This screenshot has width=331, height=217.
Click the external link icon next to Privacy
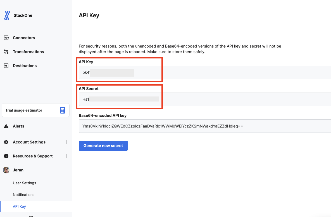pos(31,216)
